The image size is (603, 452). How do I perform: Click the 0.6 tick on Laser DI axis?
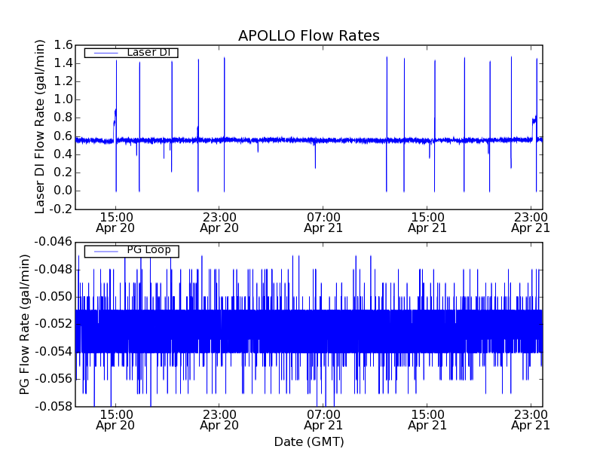click(x=63, y=136)
